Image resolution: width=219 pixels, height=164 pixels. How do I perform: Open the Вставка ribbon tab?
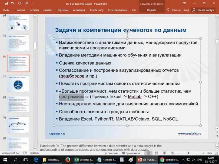(x=34, y=10)
